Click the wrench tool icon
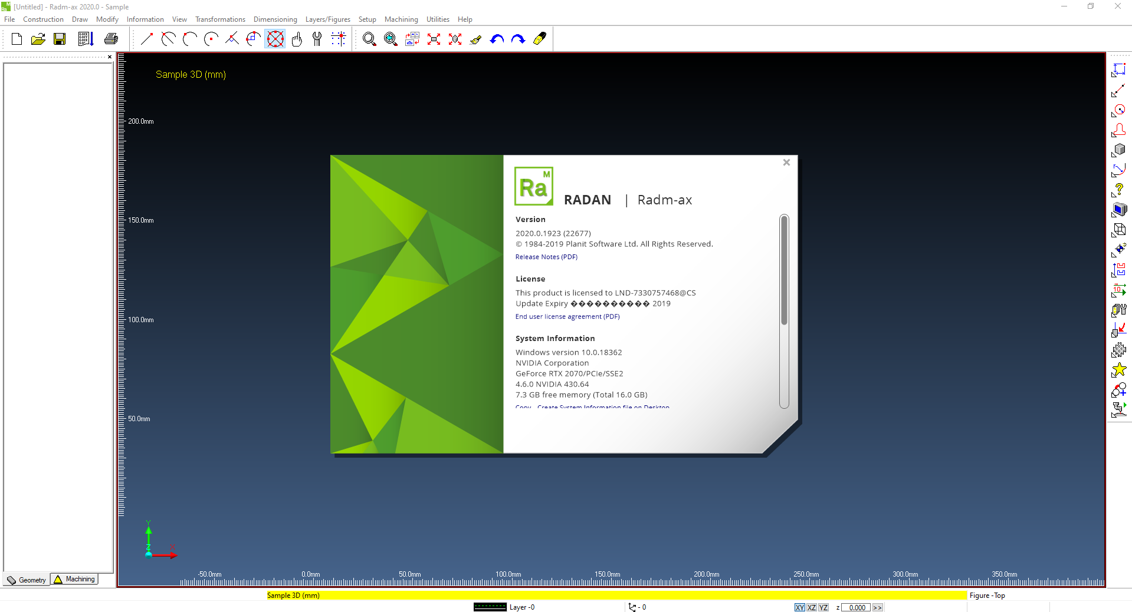This screenshot has width=1132, height=612. click(317, 39)
